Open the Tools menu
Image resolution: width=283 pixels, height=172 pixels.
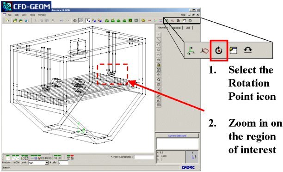point(32,15)
